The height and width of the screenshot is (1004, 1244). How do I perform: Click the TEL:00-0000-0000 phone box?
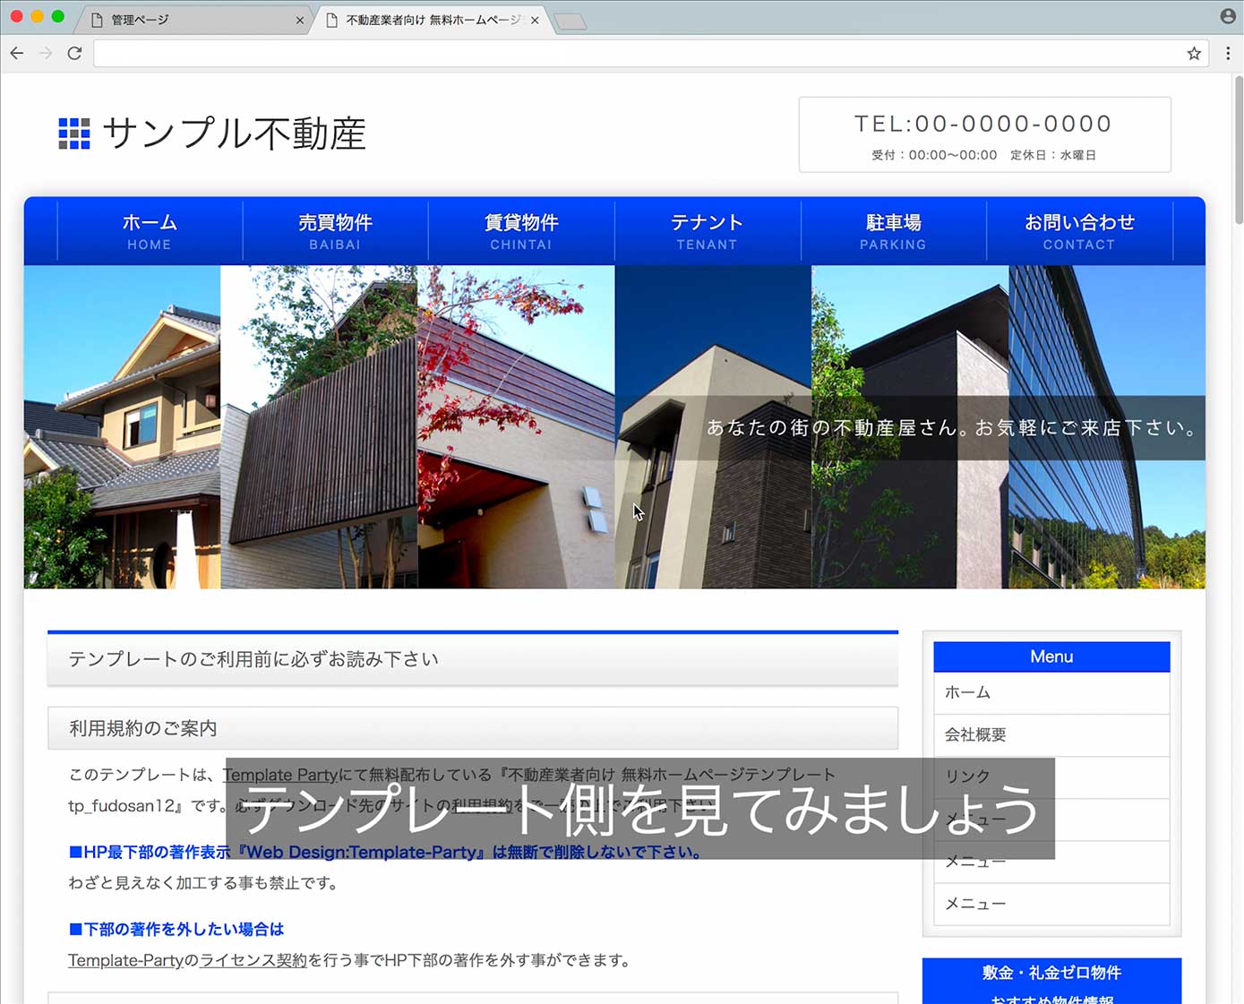click(x=984, y=134)
